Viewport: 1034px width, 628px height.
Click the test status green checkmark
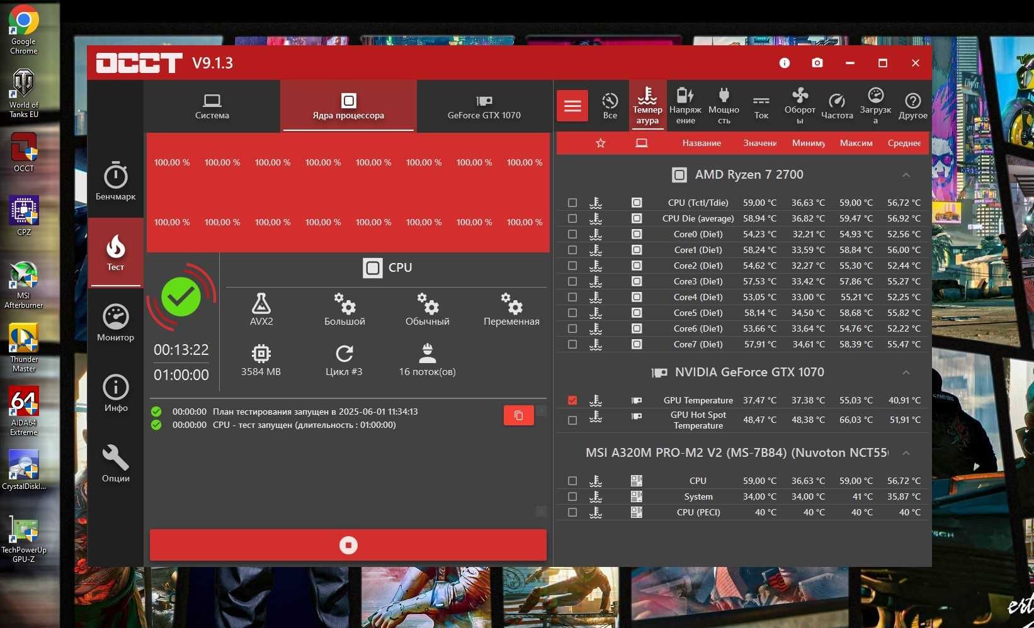(181, 297)
